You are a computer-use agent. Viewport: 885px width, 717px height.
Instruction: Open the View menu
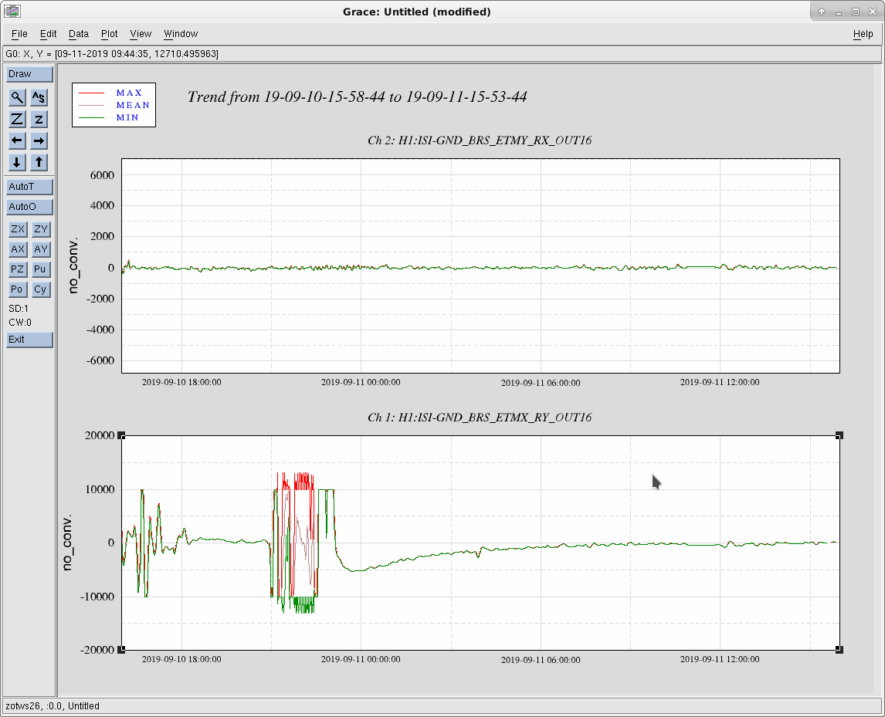[x=141, y=34]
